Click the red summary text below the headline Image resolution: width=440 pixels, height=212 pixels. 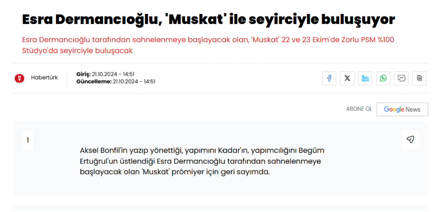[x=208, y=45]
